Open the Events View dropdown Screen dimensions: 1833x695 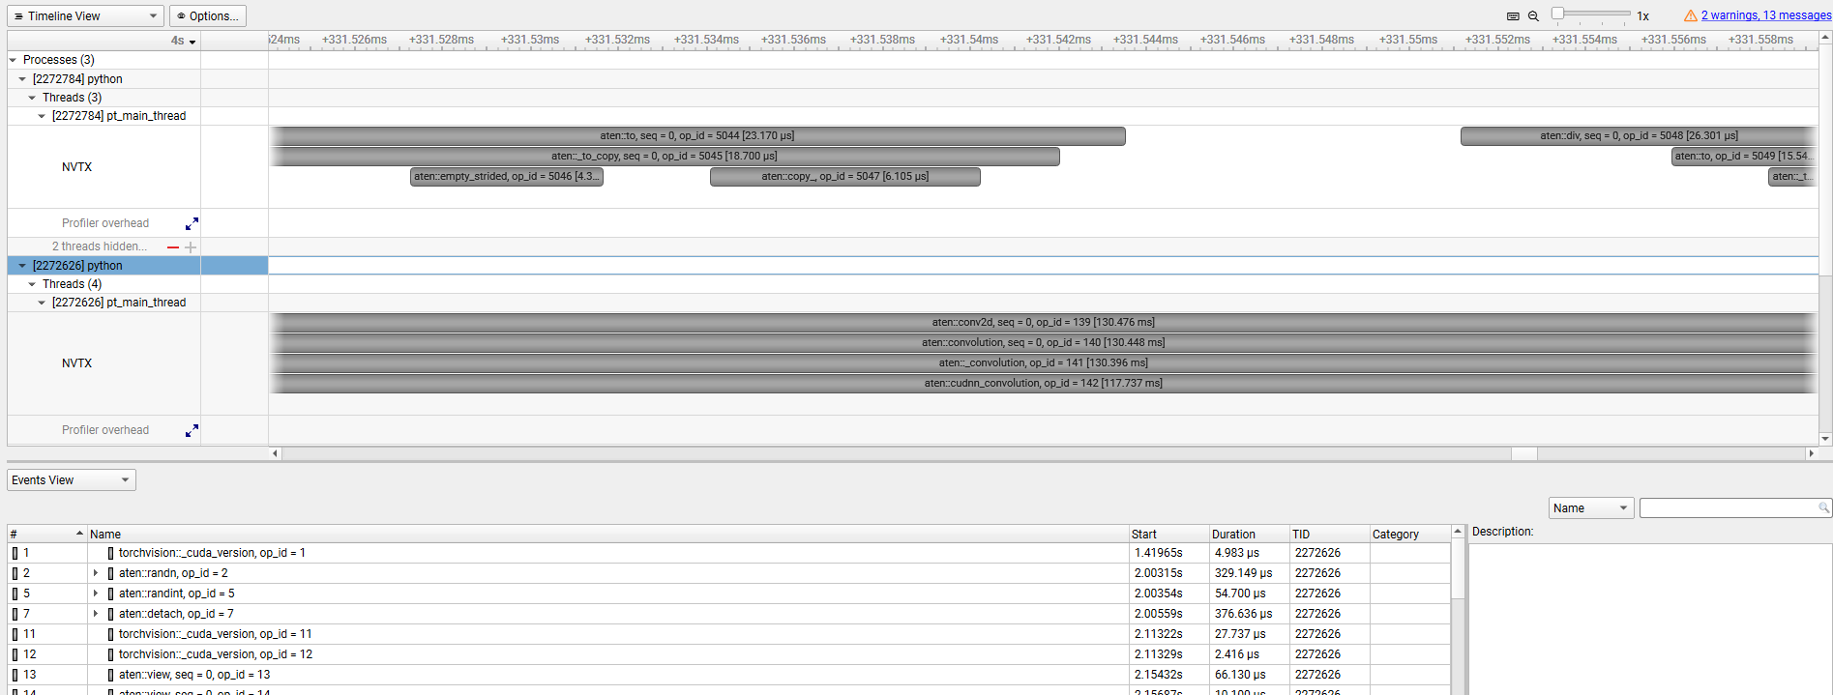(72, 480)
